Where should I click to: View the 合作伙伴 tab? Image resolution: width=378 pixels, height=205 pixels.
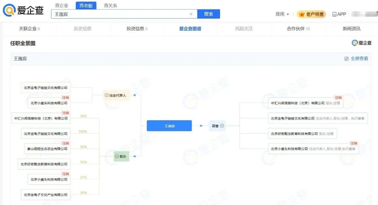[x=298, y=29]
